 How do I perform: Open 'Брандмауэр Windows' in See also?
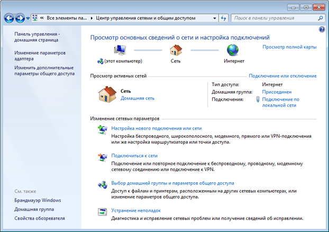(x=38, y=200)
